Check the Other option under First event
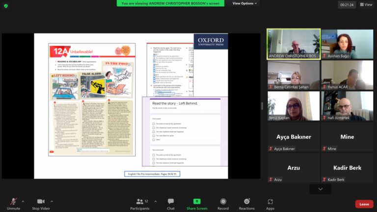Screen dimensions: 377x212 (154, 140)
